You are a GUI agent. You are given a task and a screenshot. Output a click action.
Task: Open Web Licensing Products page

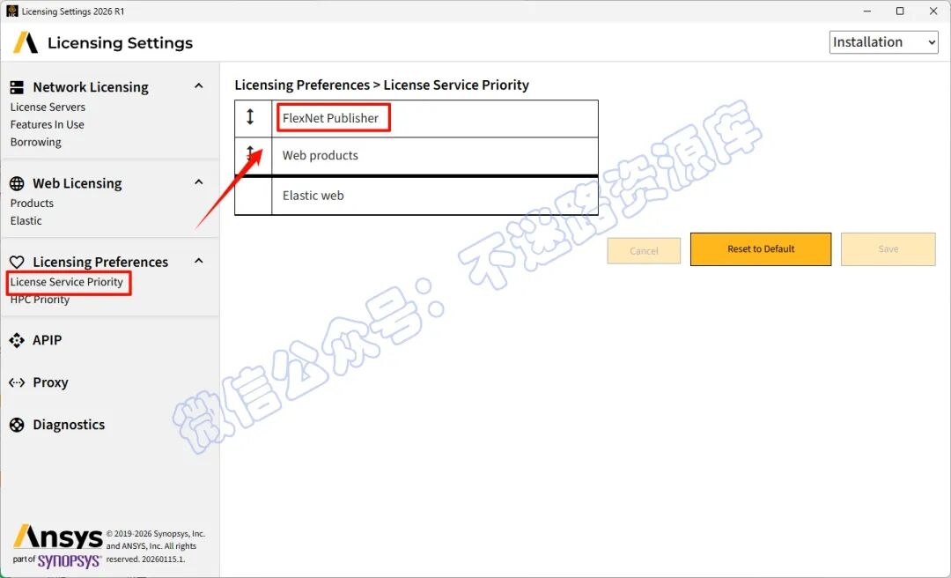click(x=33, y=203)
